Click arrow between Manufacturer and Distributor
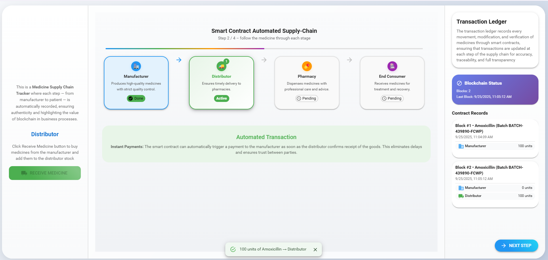This screenshot has height=260, width=548. 179,60
